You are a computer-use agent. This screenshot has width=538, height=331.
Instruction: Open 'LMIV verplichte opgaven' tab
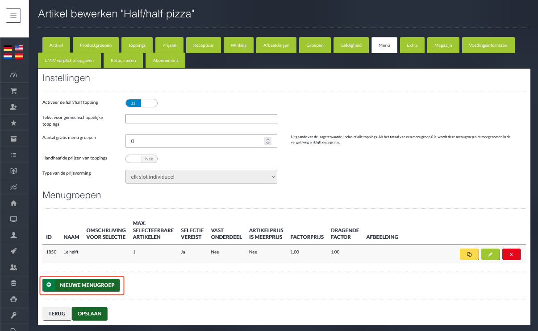[69, 60]
